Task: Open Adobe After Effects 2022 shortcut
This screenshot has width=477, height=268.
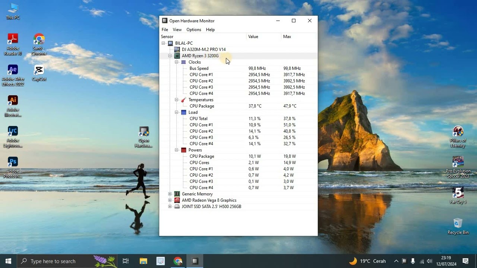Action: tap(13, 75)
